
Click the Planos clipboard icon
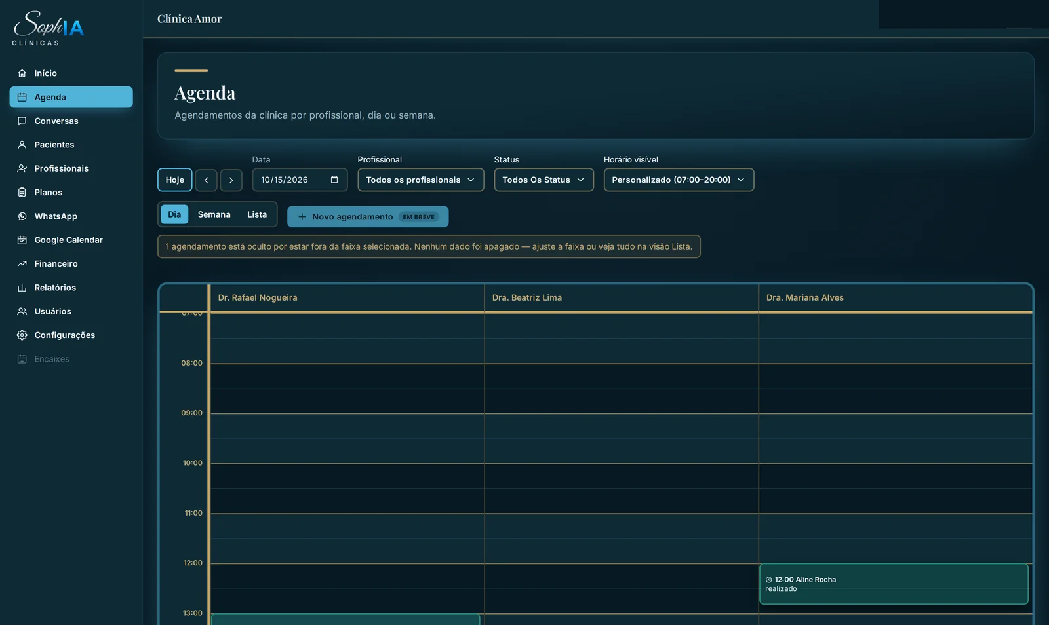(x=22, y=193)
